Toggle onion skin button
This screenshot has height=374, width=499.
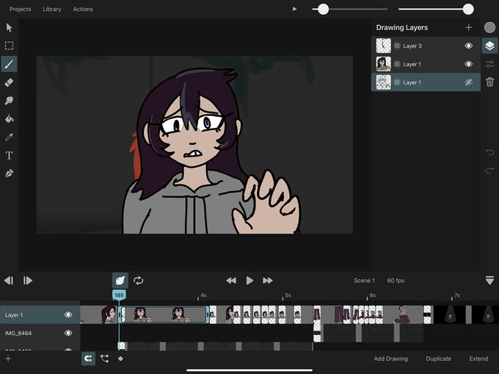(x=120, y=280)
